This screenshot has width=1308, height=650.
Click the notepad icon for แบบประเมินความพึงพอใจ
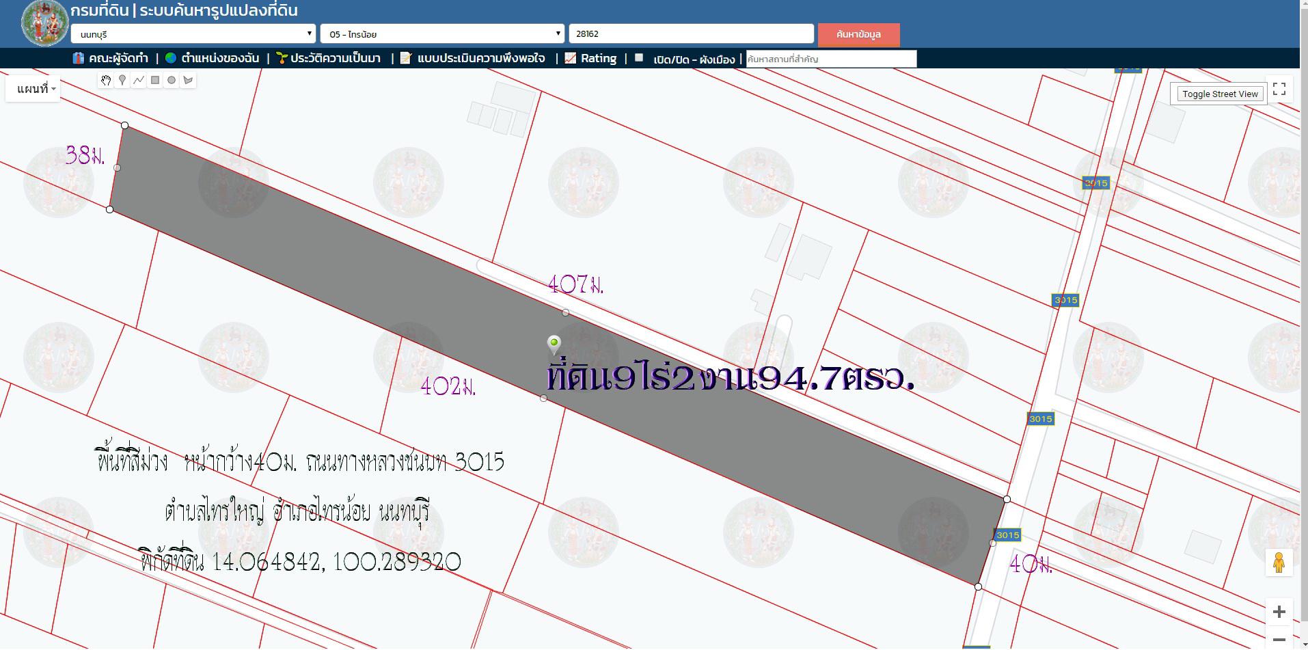coord(406,58)
